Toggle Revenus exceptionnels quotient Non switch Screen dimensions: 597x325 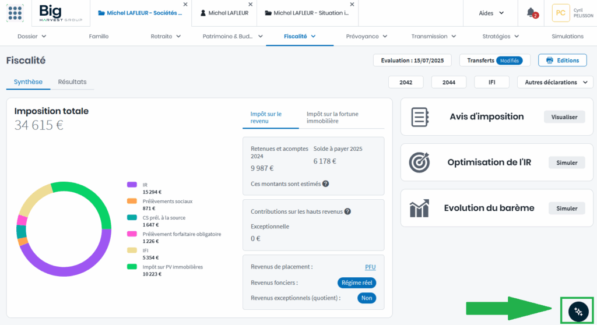point(367,298)
